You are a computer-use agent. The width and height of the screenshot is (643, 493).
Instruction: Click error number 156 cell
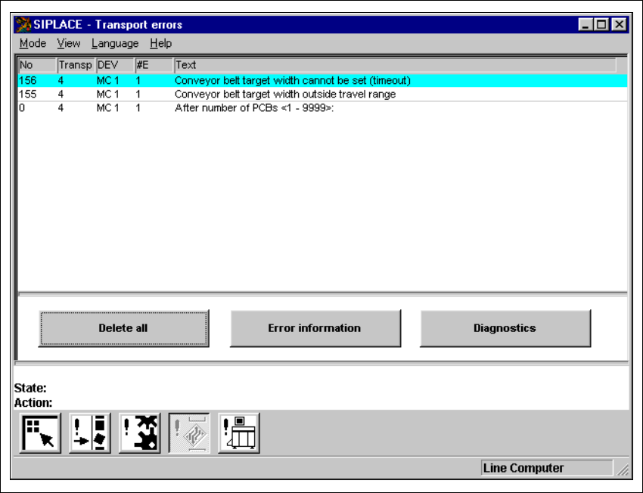pyautogui.click(x=28, y=81)
